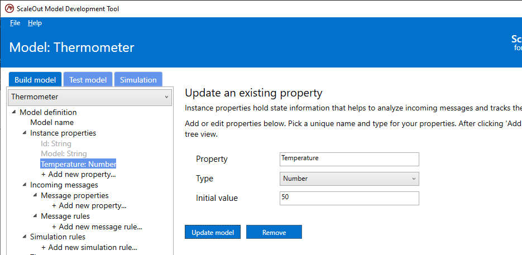Click Add new property under Message properties
Viewport: 522px width, 255px height.
[89, 206]
